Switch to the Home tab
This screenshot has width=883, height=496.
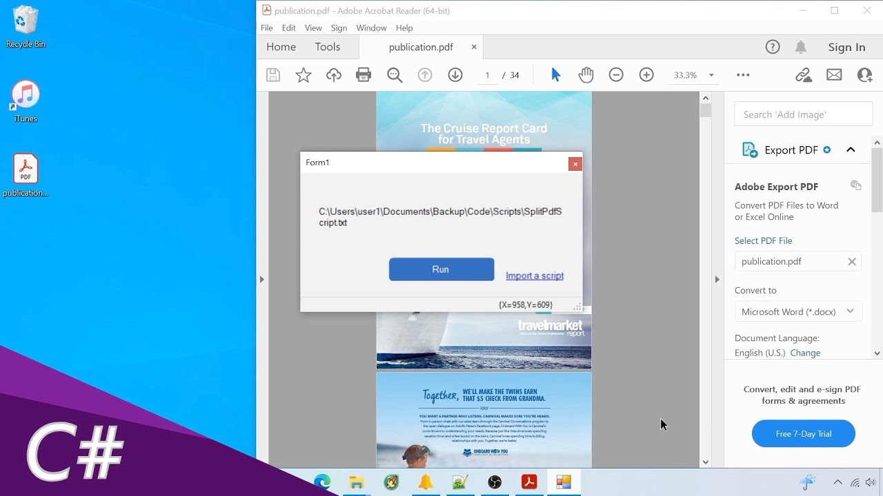tap(281, 47)
